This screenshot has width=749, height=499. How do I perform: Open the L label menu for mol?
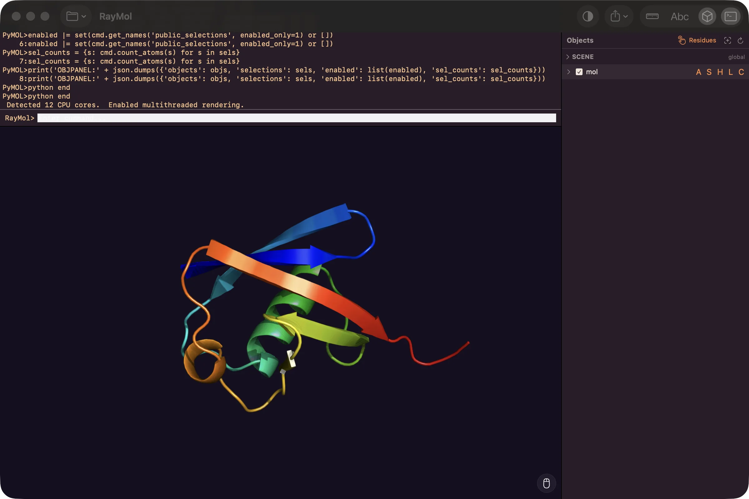pos(731,72)
